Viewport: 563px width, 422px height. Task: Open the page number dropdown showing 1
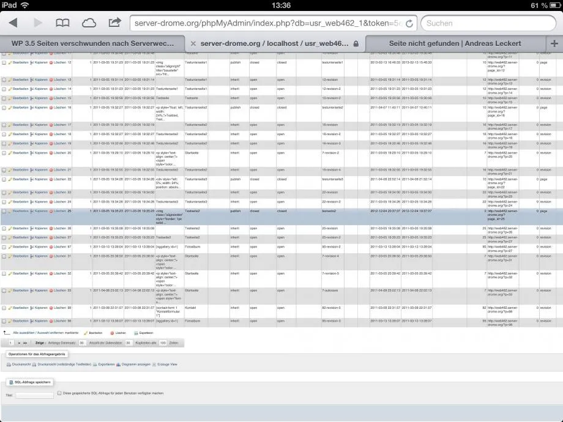pos(11,343)
